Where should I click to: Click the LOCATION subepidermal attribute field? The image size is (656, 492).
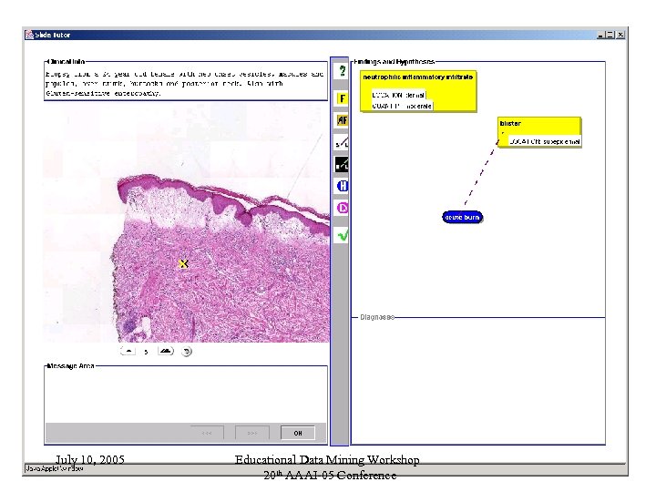tap(544, 141)
